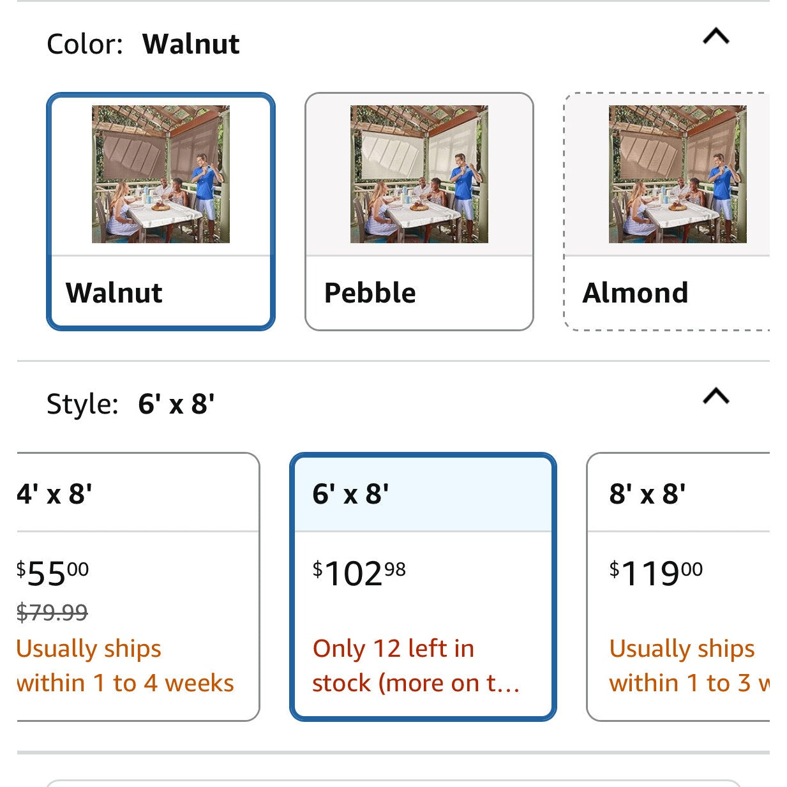This screenshot has width=787, height=787.
Task: Click the $102.98 price in selected style
Action: 359,573
